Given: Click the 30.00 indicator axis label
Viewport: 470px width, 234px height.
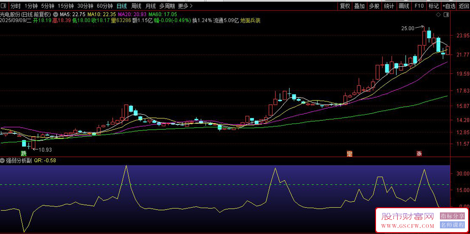Looking at the screenshot, I should tap(463, 173).
